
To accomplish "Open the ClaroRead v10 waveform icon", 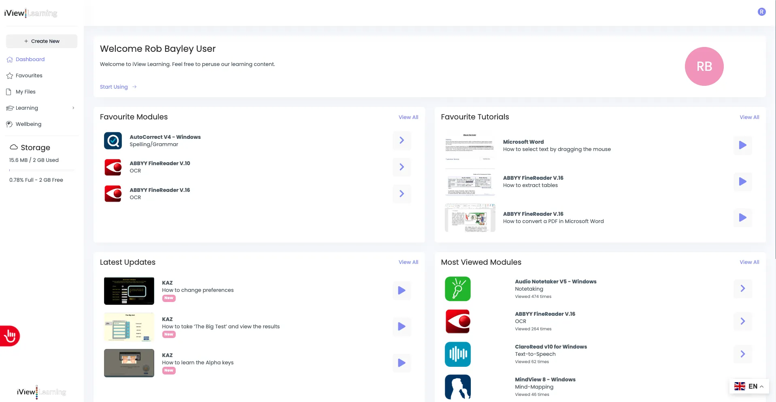I will (457, 354).
